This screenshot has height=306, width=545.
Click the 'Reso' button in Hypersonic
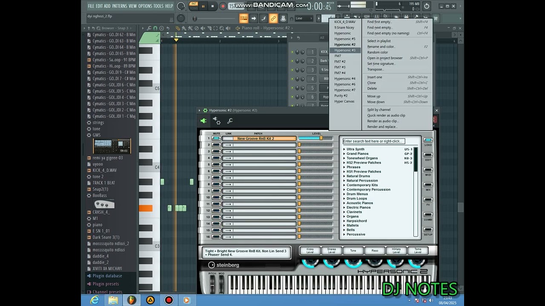[375, 251]
